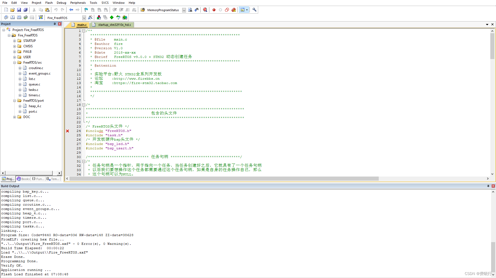The width and height of the screenshot is (496, 278).
Task: Translate the current file
Action: [6, 17]
